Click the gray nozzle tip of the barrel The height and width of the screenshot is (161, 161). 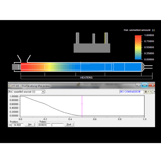[143, 67]
